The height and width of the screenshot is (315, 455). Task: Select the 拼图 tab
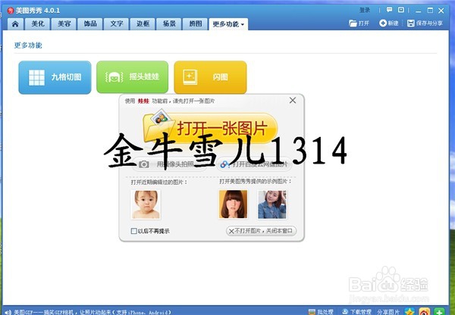[195, 24]
